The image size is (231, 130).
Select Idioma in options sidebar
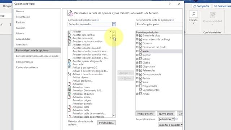20,34
